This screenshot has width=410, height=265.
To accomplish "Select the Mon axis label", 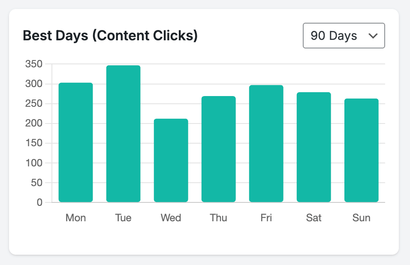I will pos(75,217).
